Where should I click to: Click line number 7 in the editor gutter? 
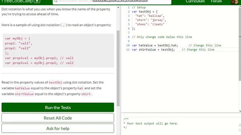129,33
